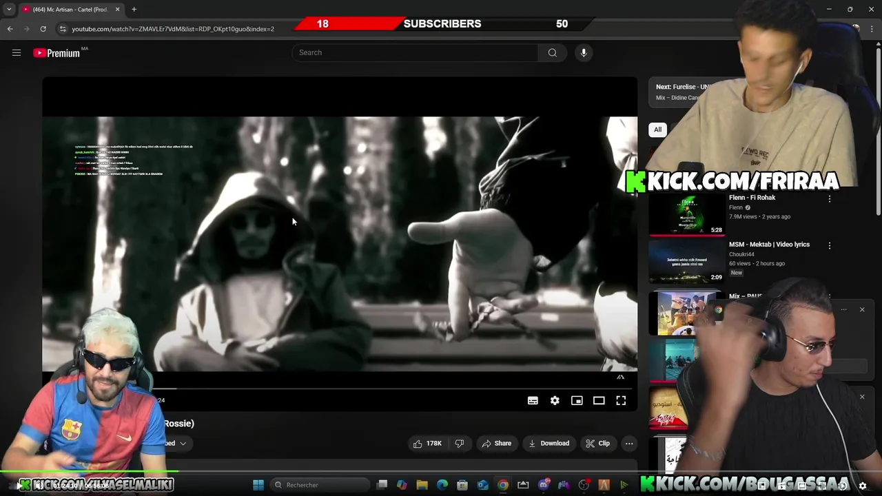This screenshot has height=496, width=882.
Task: Select the Mc Artisan - Cartel tab
Action: pos(70,10)
